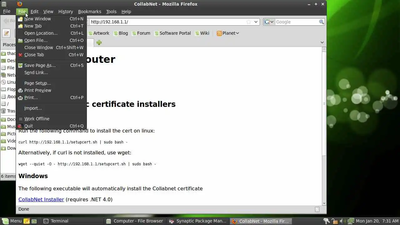Click the page vertical scrollbar

coord(324,103)
